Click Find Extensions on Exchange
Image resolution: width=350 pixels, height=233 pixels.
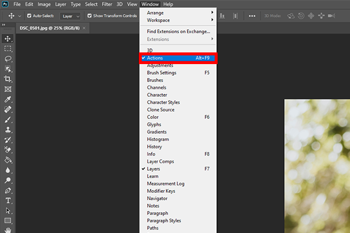pyautogui.click(x=178, y=31)
